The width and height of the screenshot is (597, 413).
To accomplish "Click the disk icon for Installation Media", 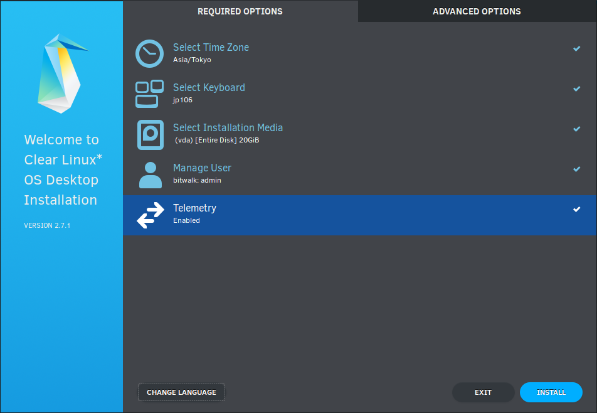I will (151, 134).
